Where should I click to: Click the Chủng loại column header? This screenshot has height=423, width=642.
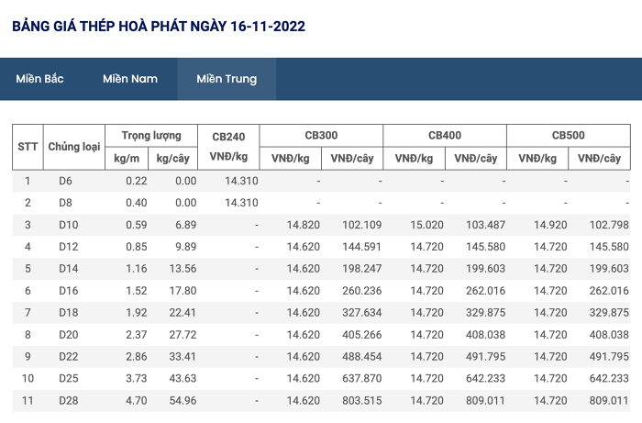click(74, 147)
